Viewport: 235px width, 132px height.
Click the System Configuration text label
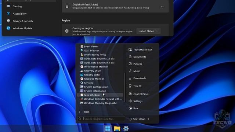click(x=96, y=87)
